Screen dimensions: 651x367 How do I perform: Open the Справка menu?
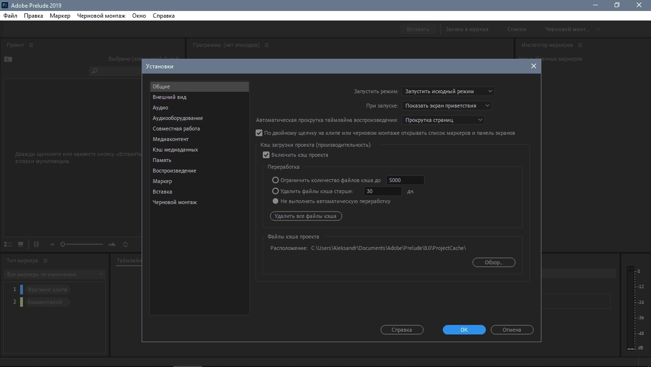pos(164,16)
